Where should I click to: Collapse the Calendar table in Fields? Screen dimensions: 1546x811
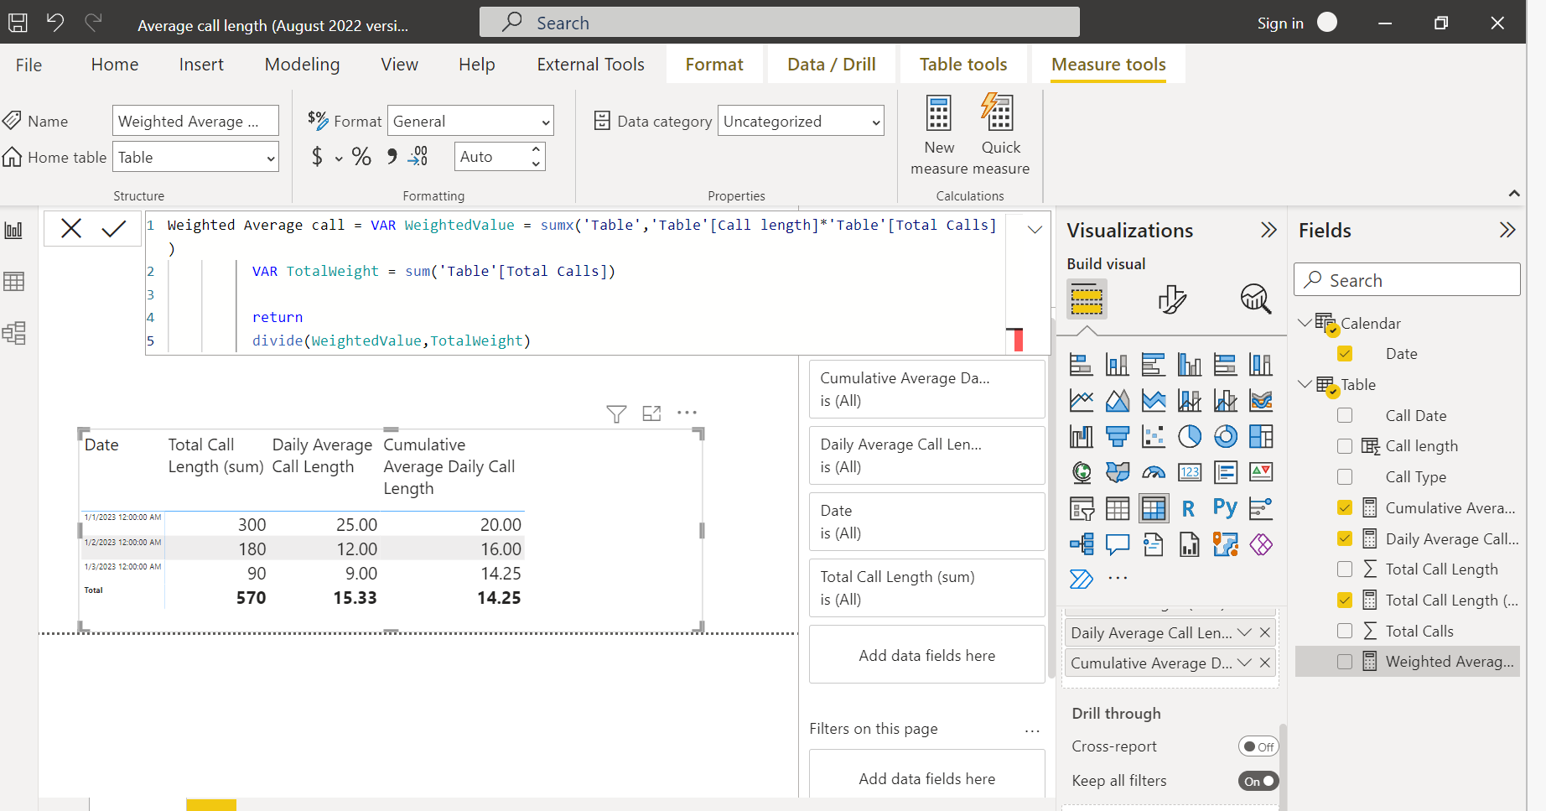click(x=1305, y=323)
